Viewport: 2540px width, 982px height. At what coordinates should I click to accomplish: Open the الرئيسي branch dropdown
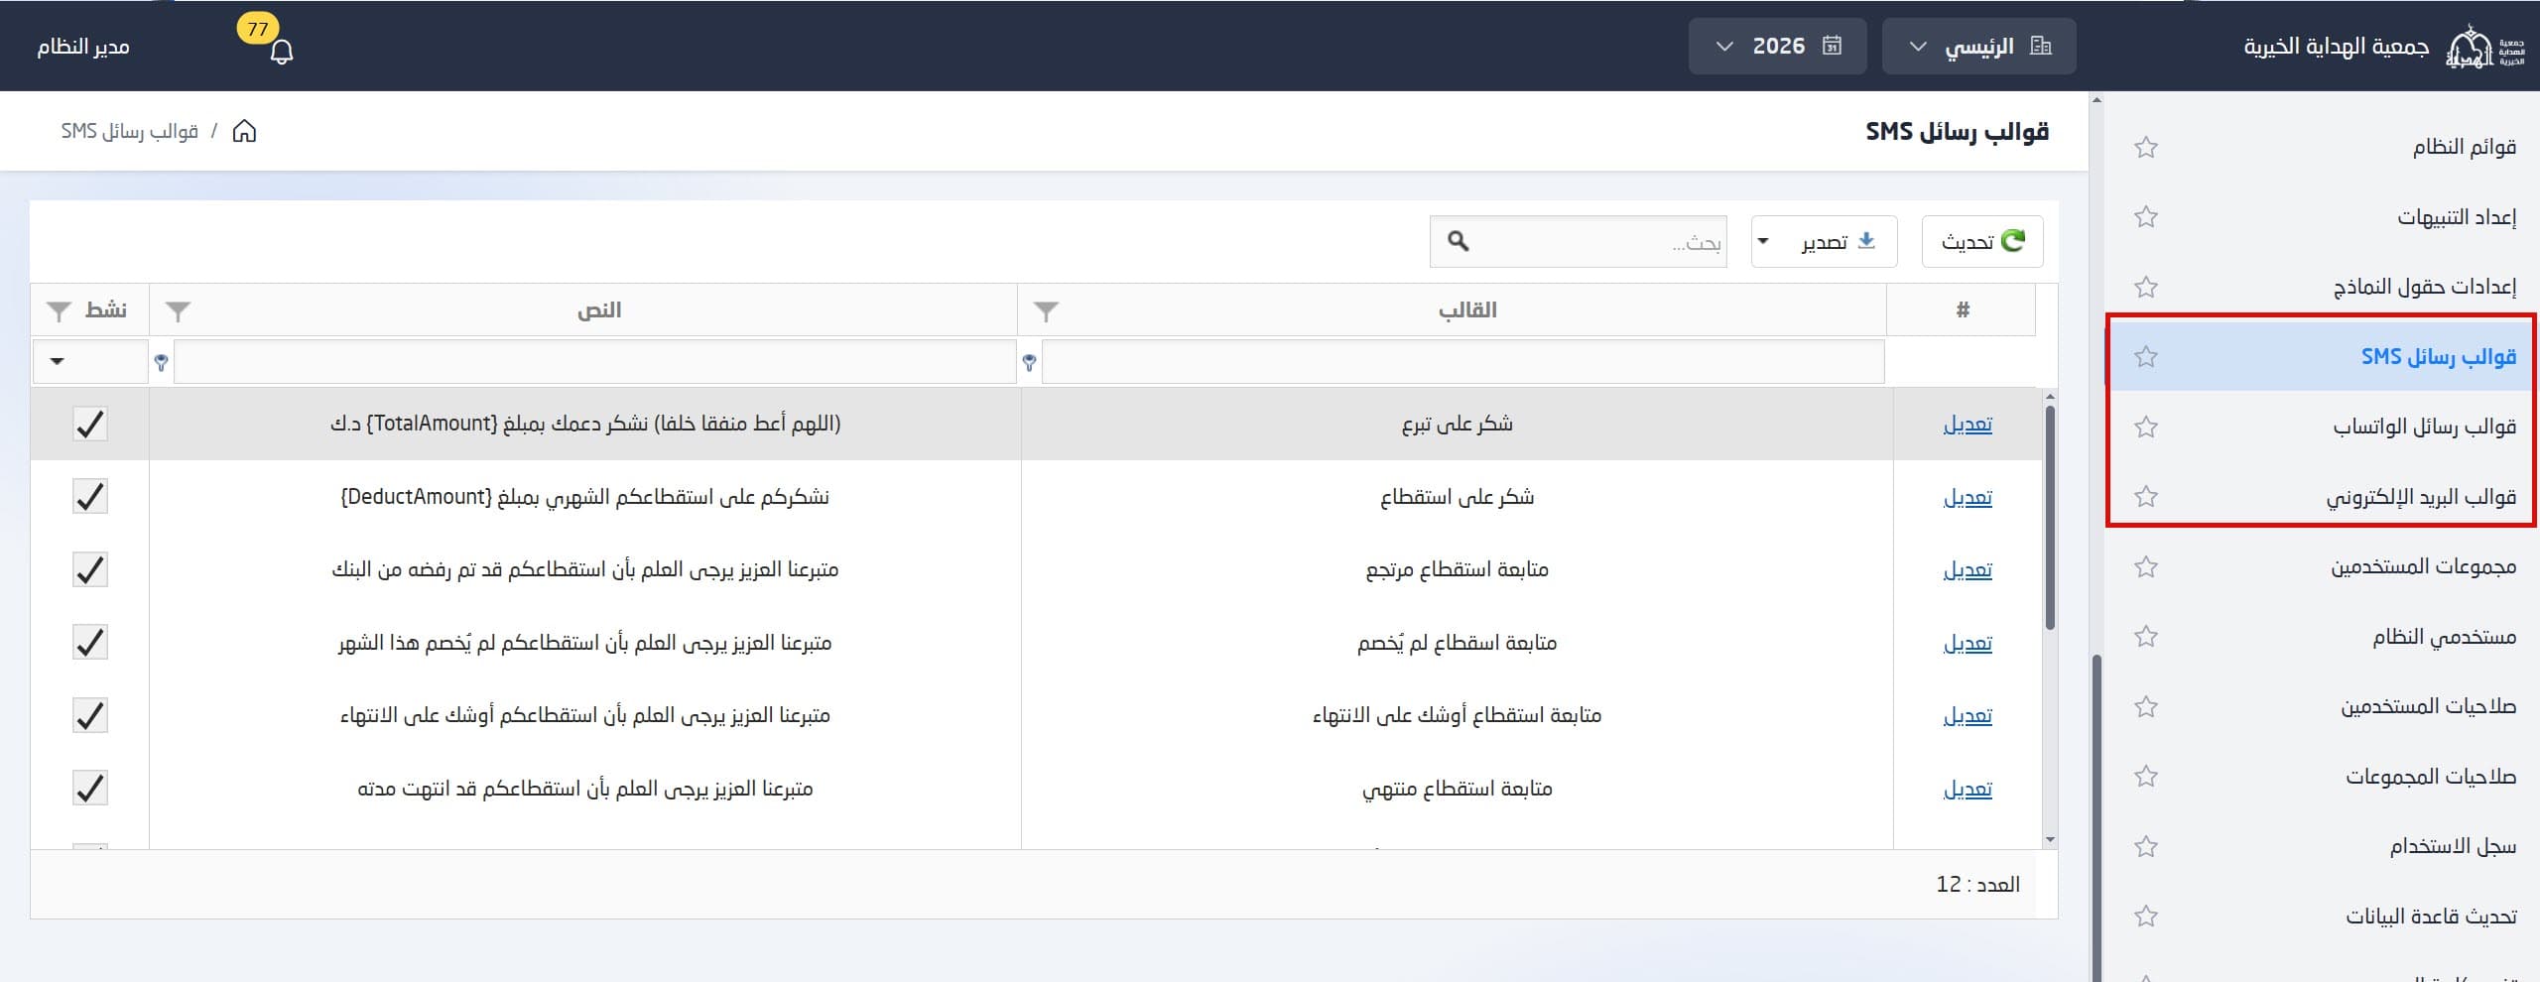[x=1978, y=46]
